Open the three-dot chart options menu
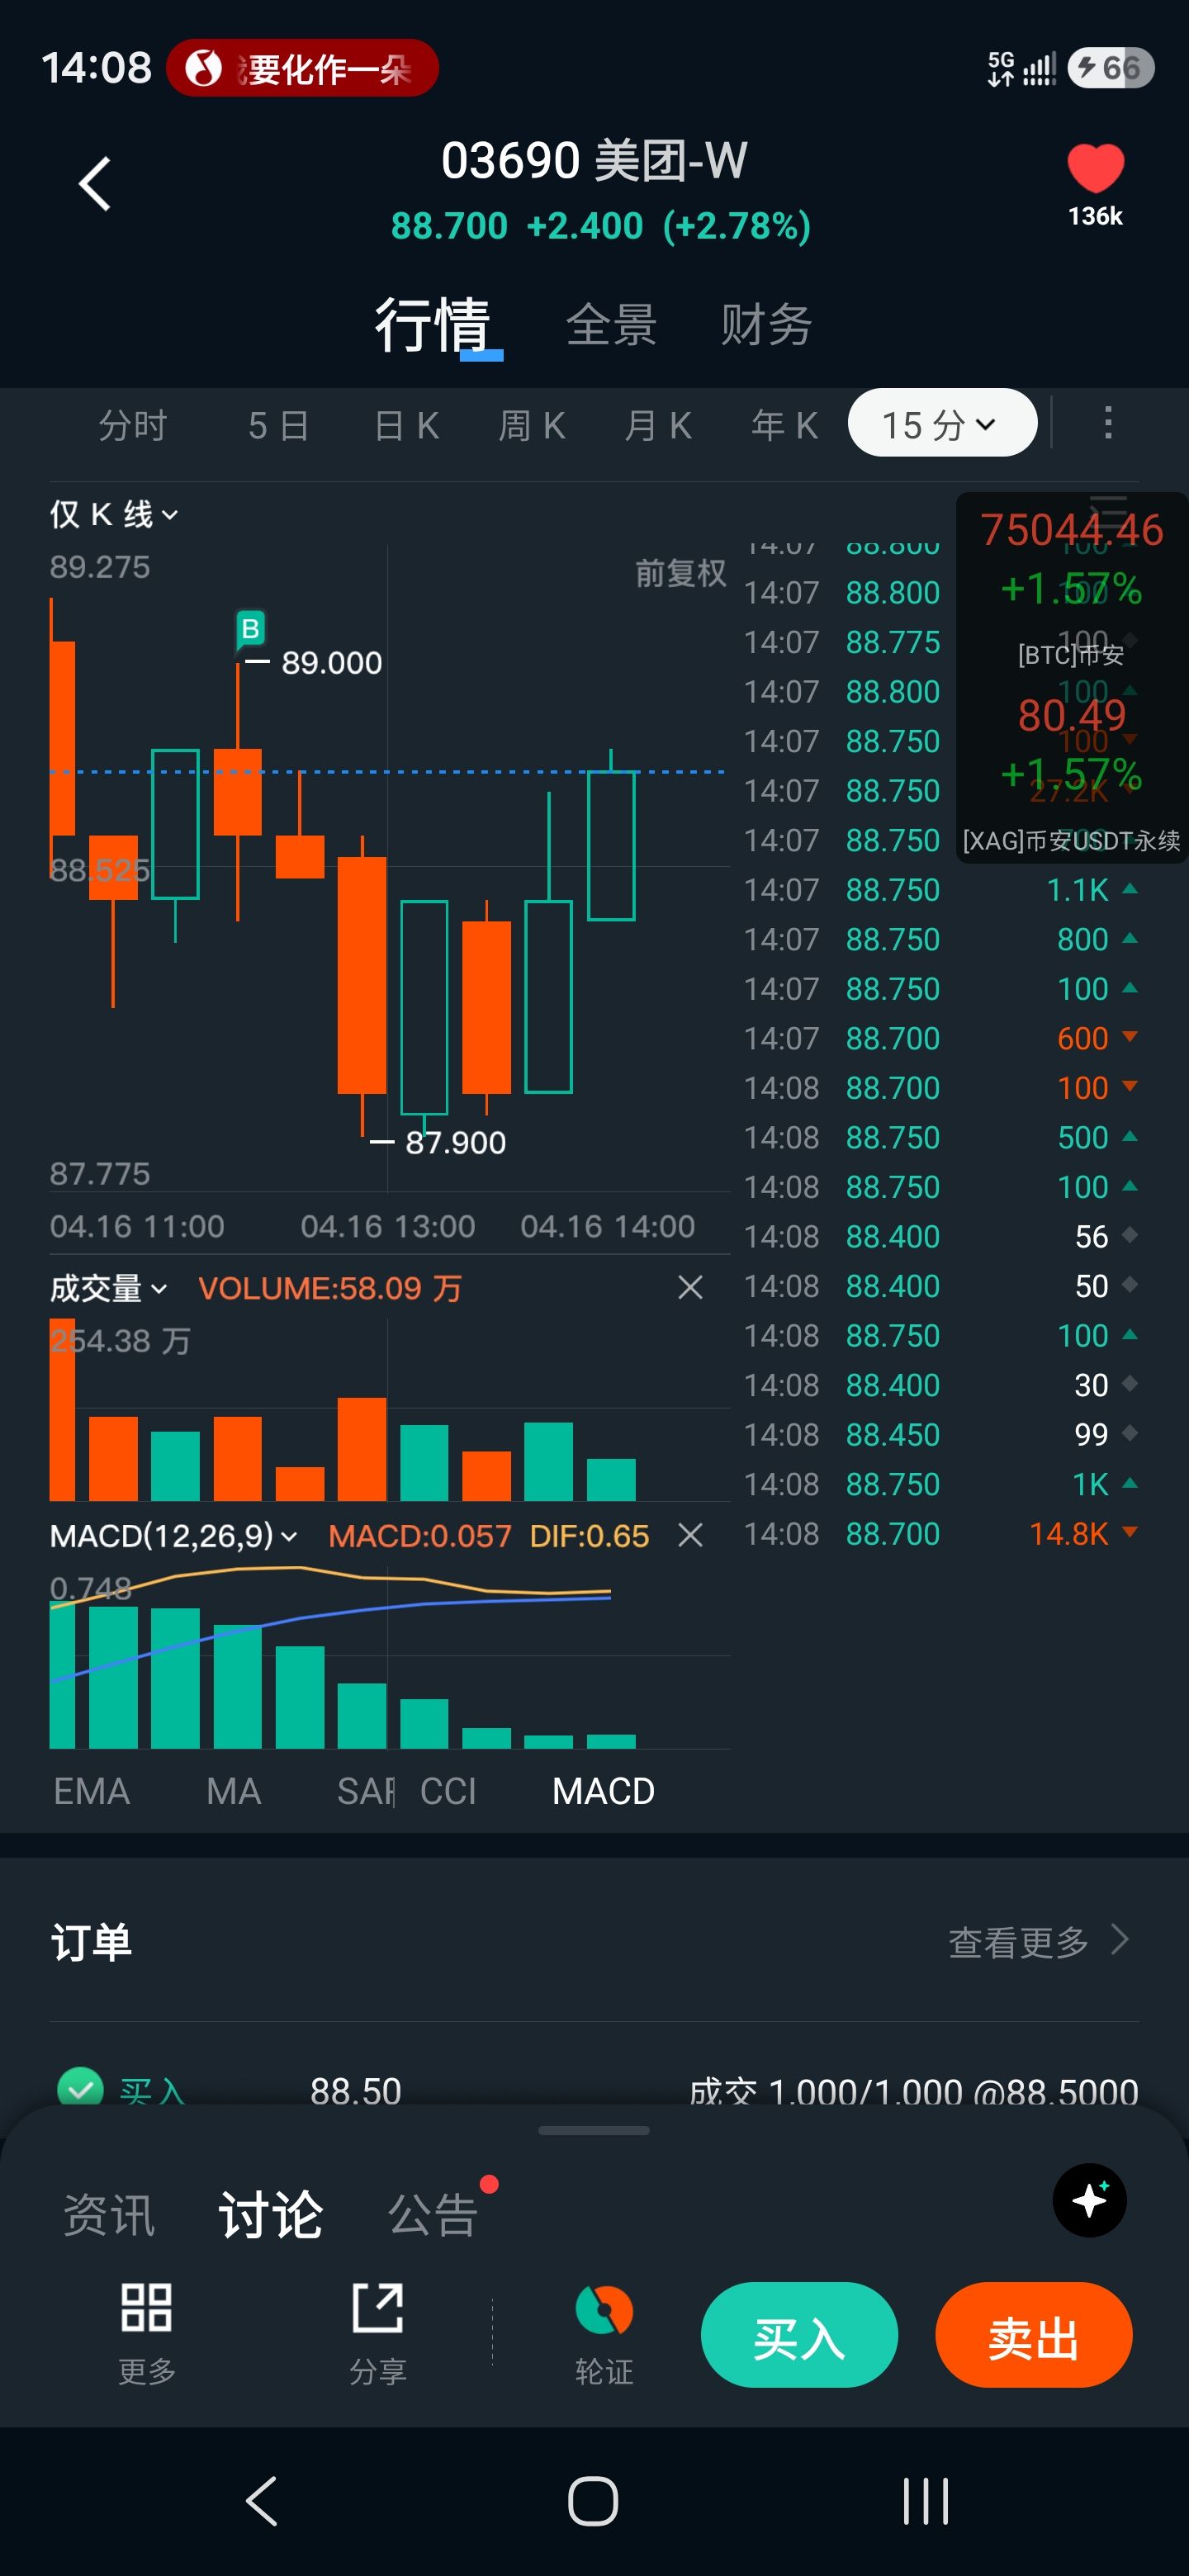Image resolution: width=1189 pixels, height=2576 pixels. 1107,423
